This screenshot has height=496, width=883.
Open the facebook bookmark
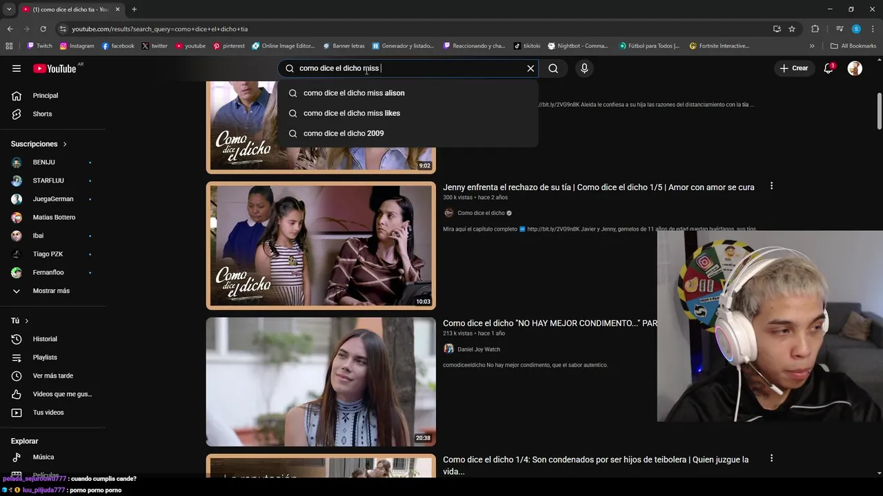[118, 46]
